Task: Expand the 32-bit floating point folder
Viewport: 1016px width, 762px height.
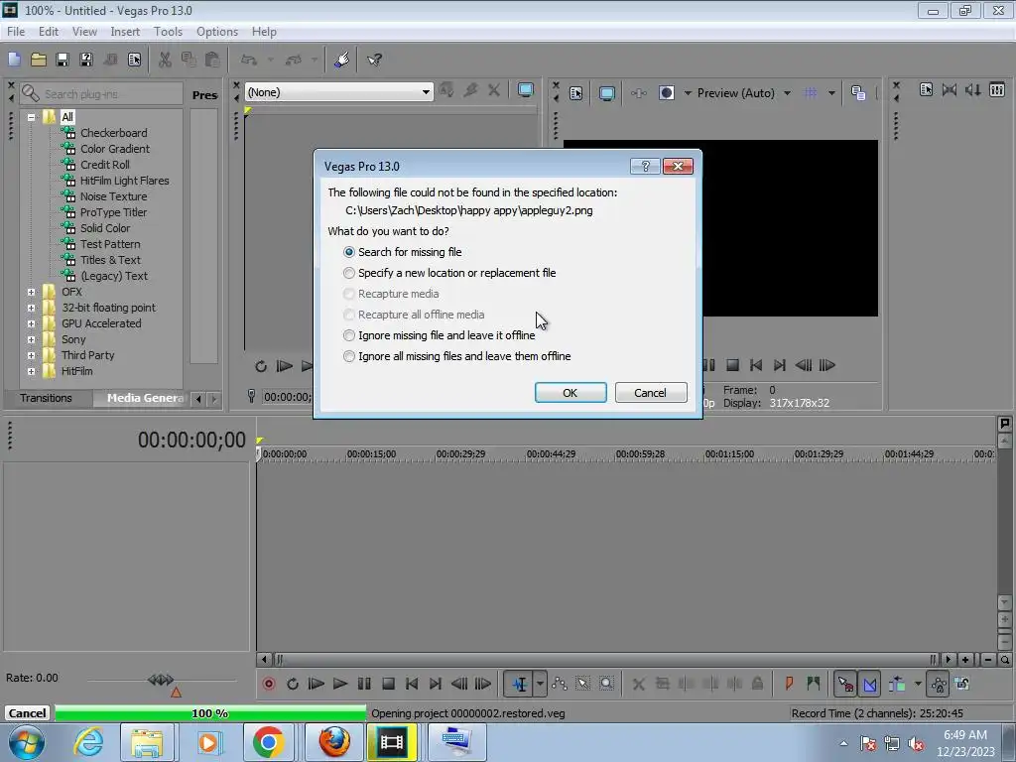Action: click(x=31, y=308)
